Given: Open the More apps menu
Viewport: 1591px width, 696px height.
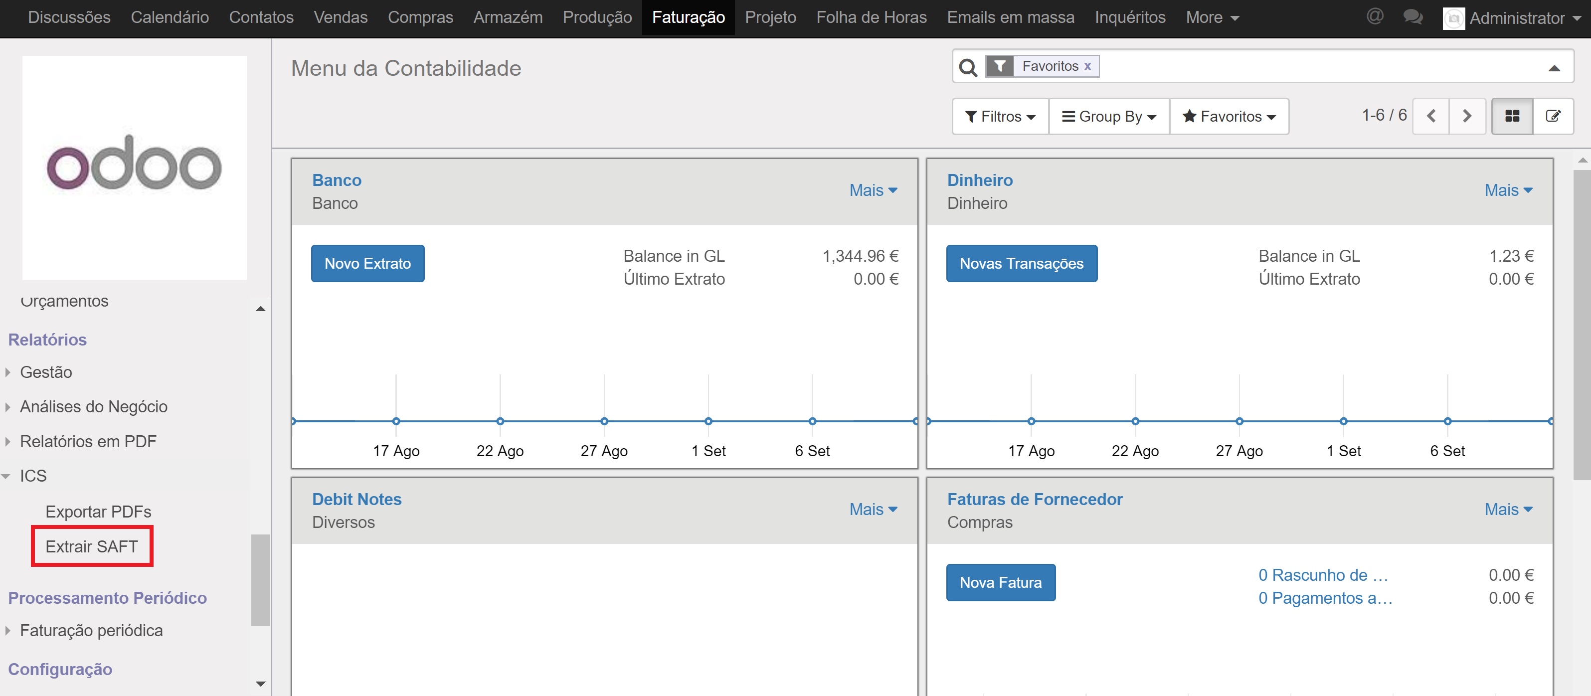Looking at the screenshot, I should pyautogui.click(x=1212, y=17).
